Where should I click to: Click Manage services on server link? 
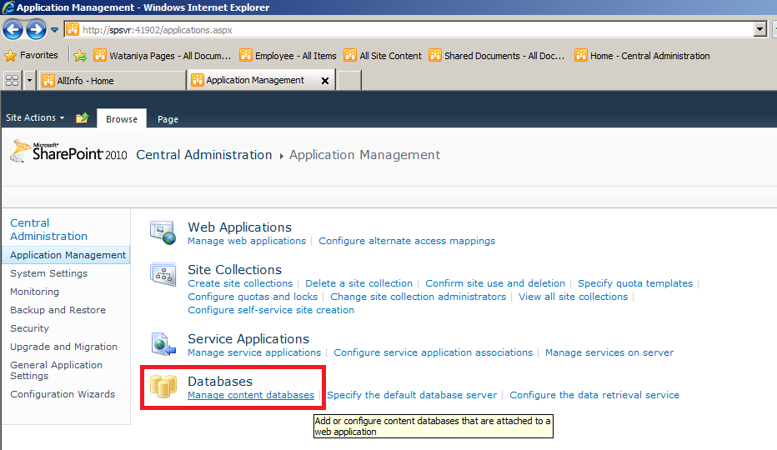click(x=609, y=352)
